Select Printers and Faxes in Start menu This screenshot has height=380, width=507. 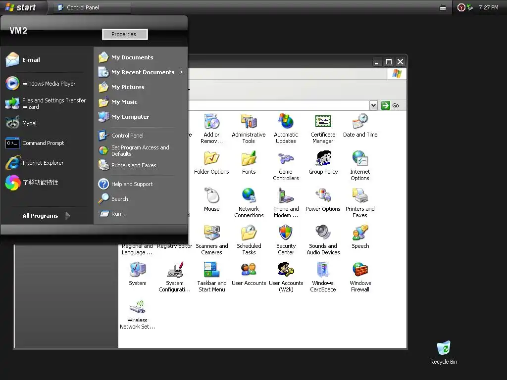click(140, 165)
